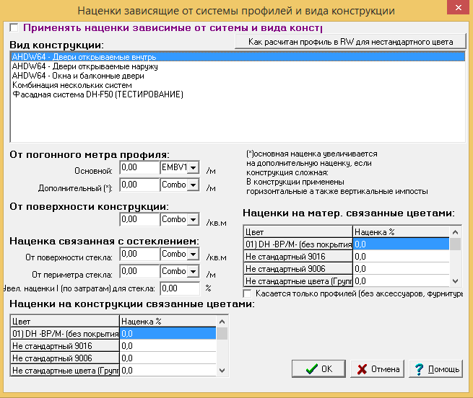Click Как расчитан профиль в RW button
The width and height of the screenshot is (473, 398).
(x=350, y=42)
